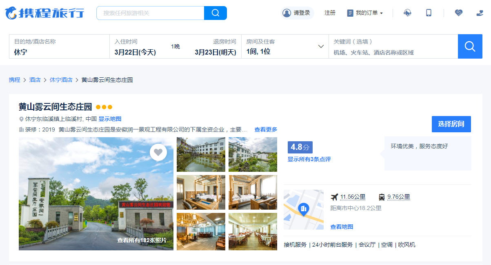The image size is (491, 265).
Task: Go to 携程 breadcrumb link
Action: (x=14, y=80)
